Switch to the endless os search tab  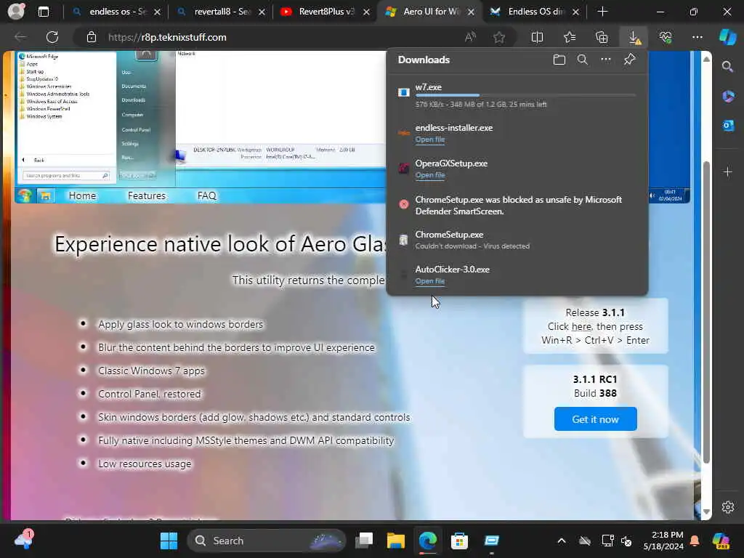point(116,12)
